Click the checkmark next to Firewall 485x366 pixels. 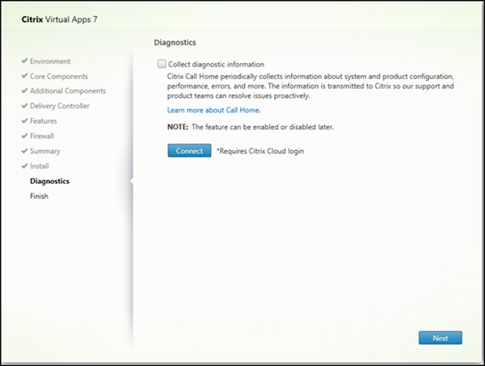[x=23, y=136]
